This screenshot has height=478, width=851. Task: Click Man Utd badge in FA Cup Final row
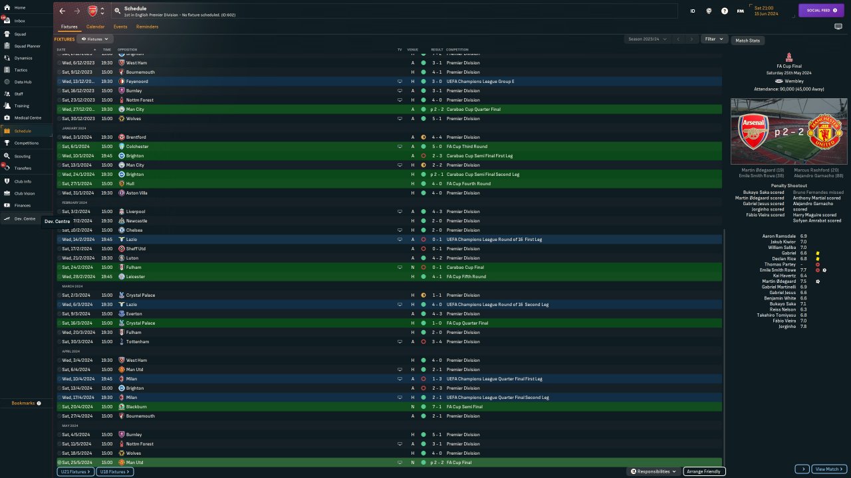pyautogui.click(x=121, y=463)
